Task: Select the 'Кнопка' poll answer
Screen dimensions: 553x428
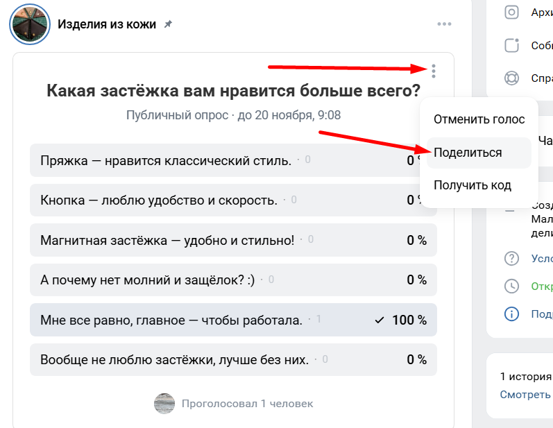Action: (x=160, y=200)
